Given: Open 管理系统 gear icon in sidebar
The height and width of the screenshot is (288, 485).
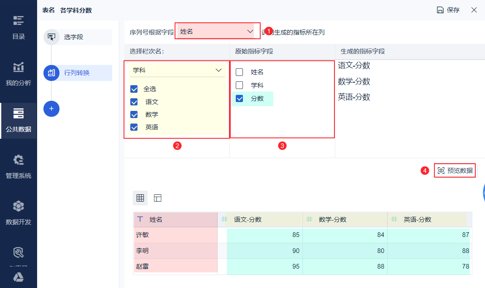Looking at the screenshot, I should tap(19, 160).
